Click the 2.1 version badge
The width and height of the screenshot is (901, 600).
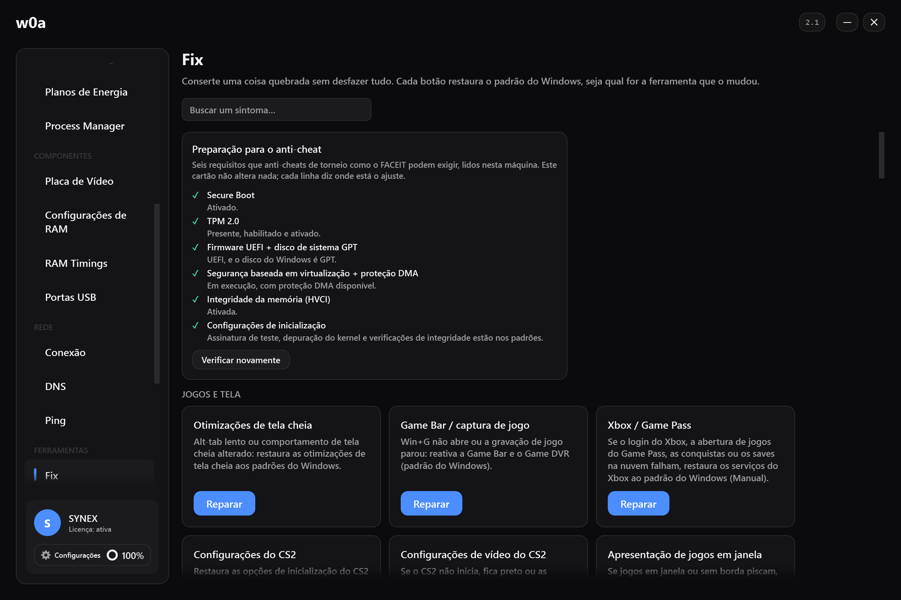point(812,22)
